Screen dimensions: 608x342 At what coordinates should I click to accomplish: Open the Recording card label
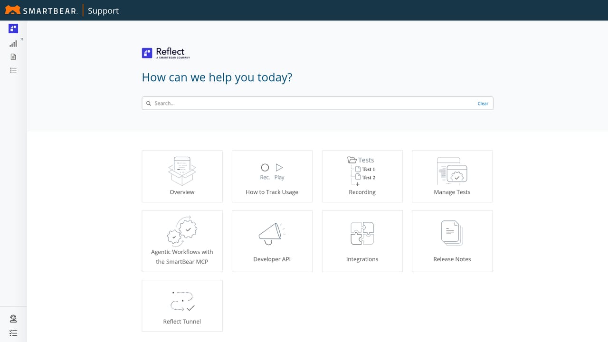362,192
